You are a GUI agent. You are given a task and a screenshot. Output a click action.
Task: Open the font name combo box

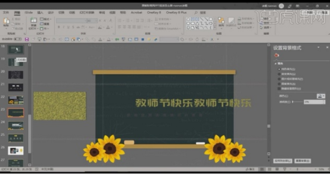(x=72, y=20)
